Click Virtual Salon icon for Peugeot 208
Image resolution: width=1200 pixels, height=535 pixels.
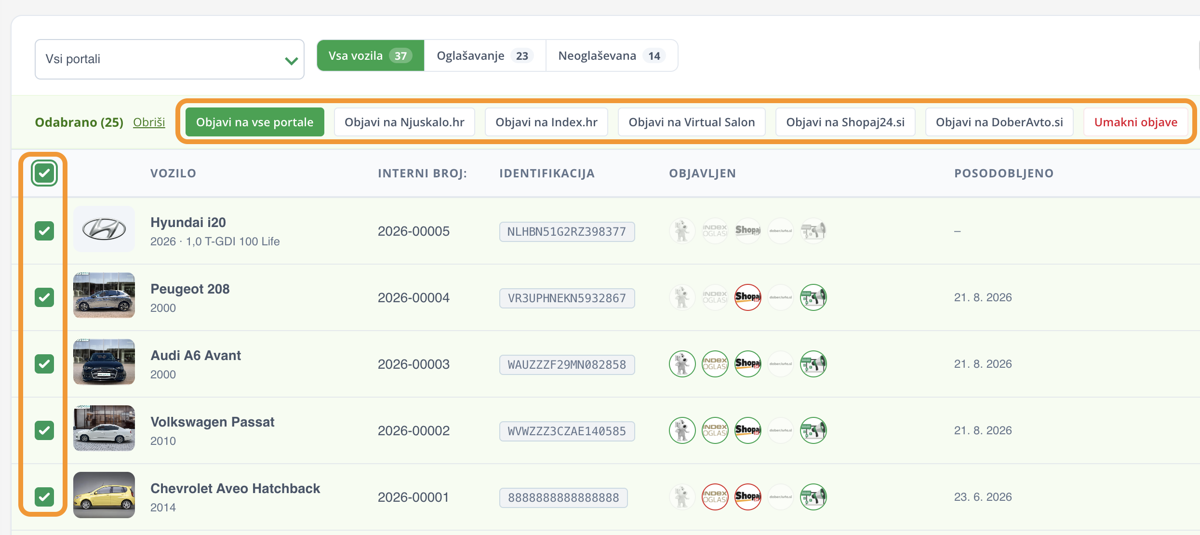(x=813, y=297)
